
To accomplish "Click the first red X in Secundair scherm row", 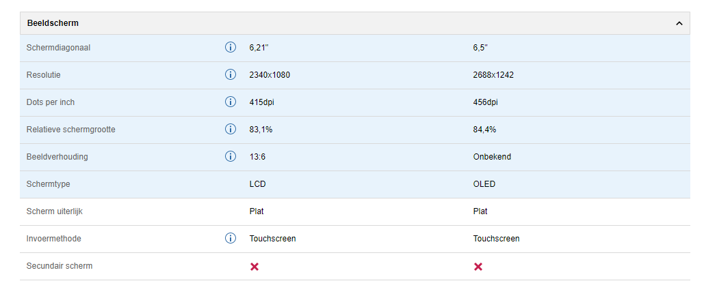I will [x=255, y=267].
